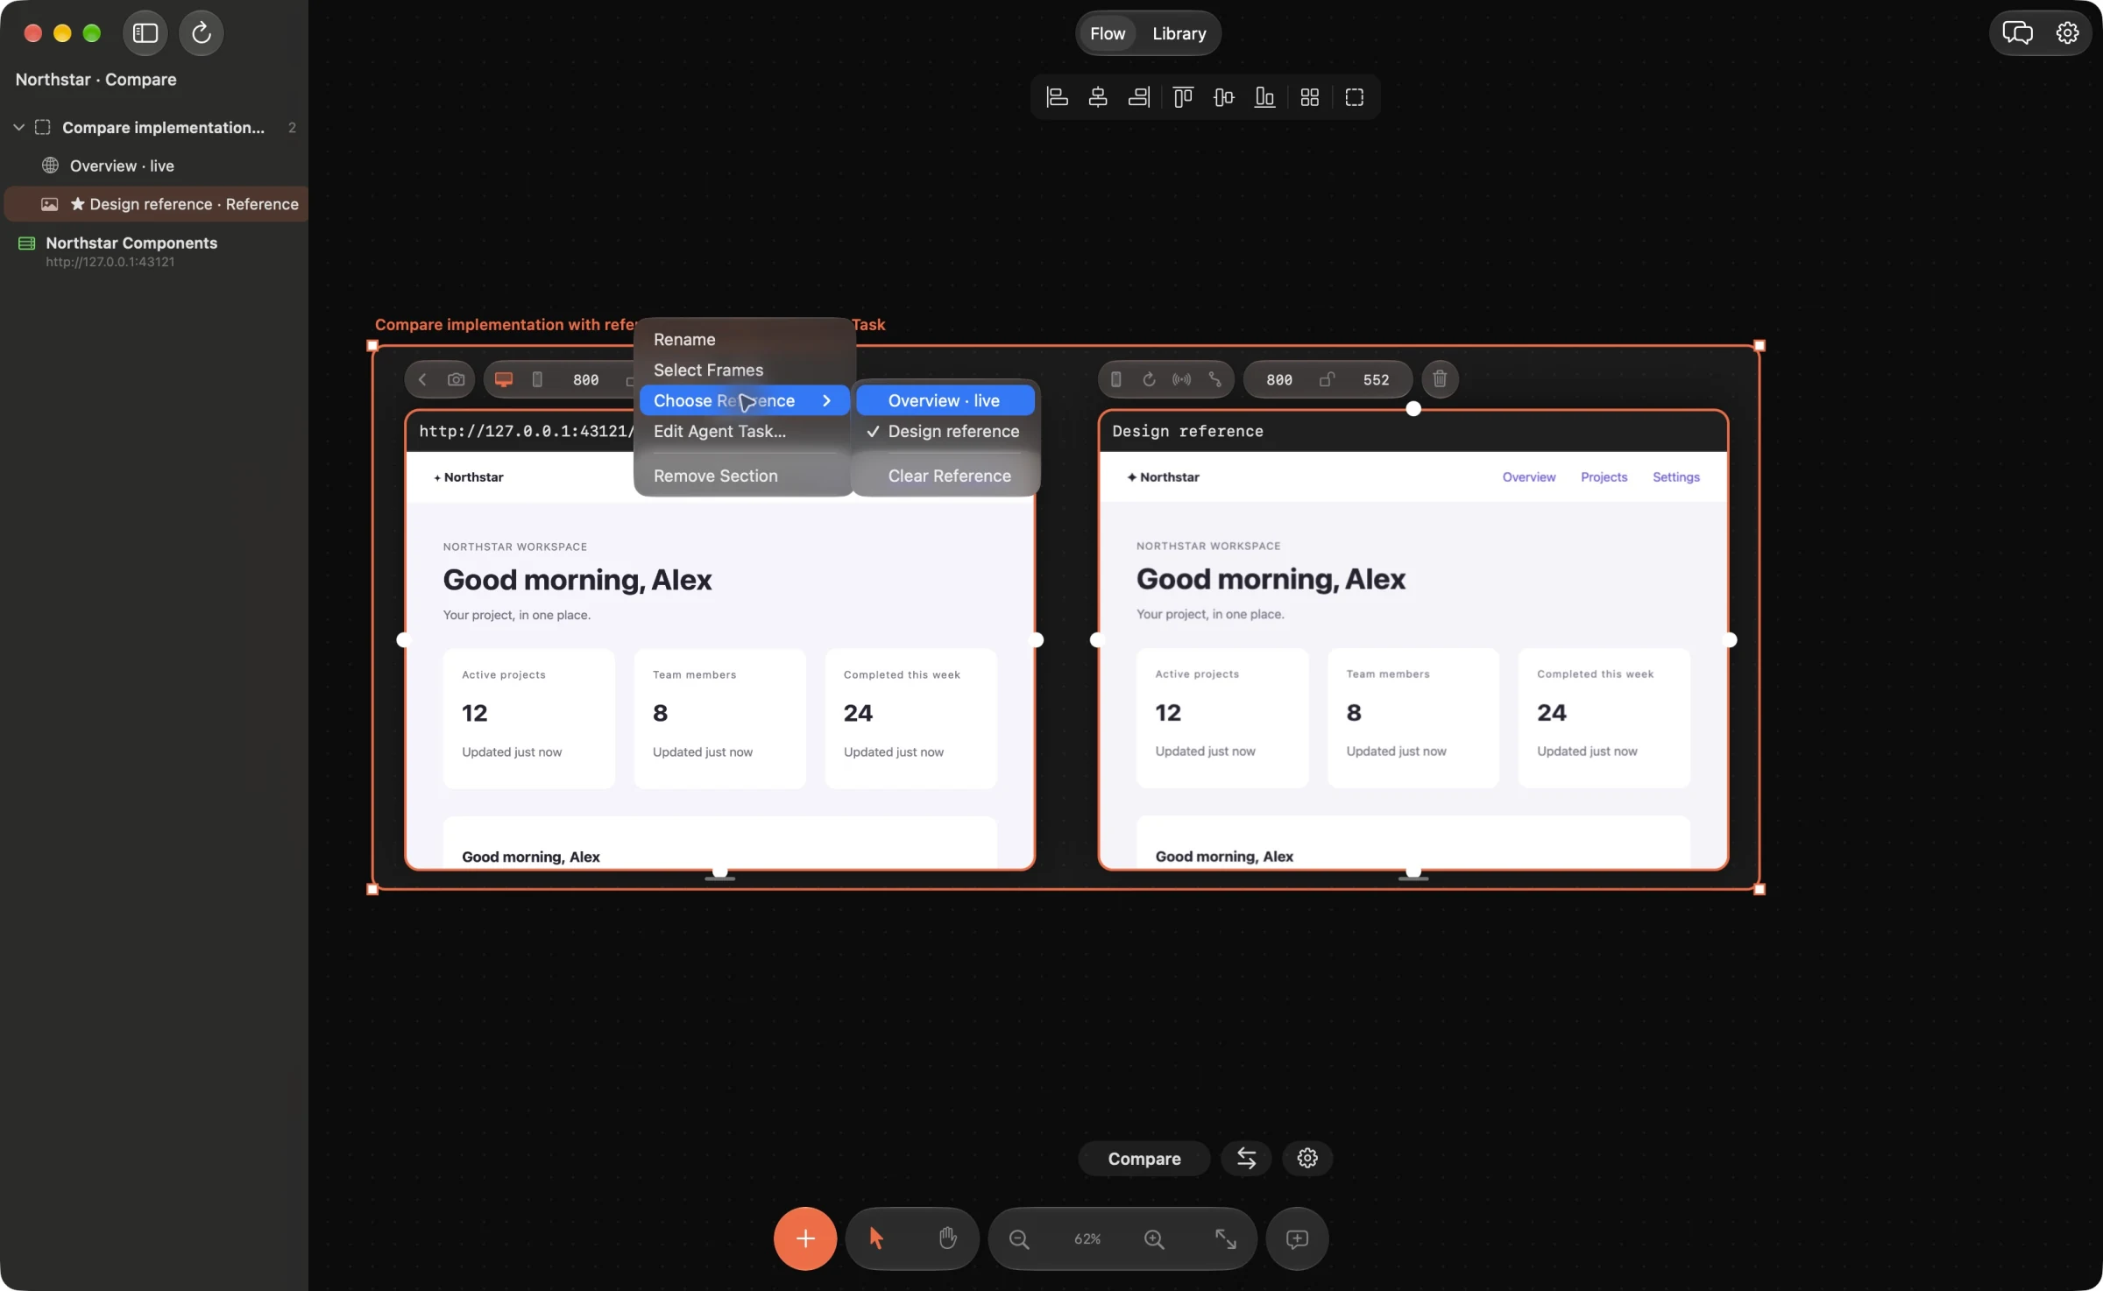The height and width of the screenshot is (1291, 2103).
Task: Collapse the Compare implementation section in sidebar
Action: pos(18,127)
